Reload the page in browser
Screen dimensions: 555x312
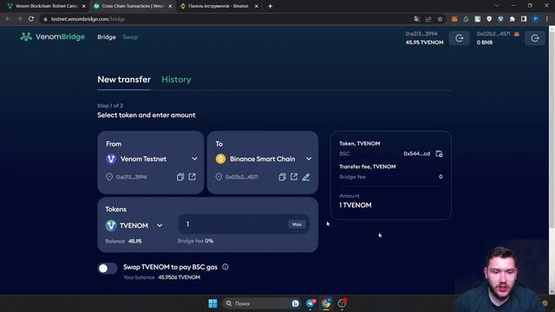31,19
